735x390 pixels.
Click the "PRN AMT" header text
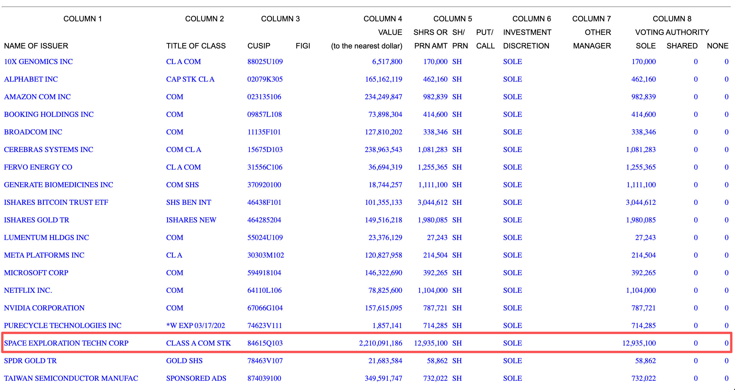pos(431,46)
